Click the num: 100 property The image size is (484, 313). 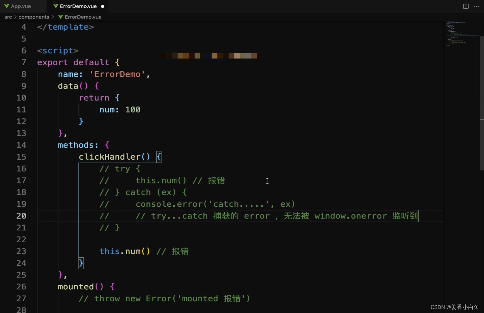click(120, 110)
